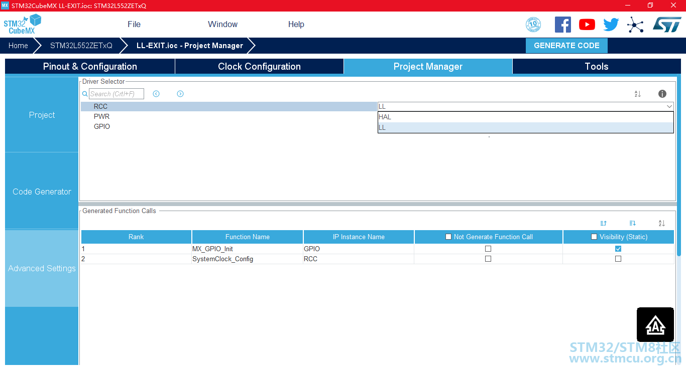Sort generated function calls alphabetically
The image size is (686, 370).
click(662, 223)
